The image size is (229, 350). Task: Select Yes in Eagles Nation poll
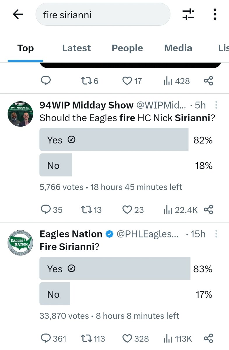pos(115,268)
